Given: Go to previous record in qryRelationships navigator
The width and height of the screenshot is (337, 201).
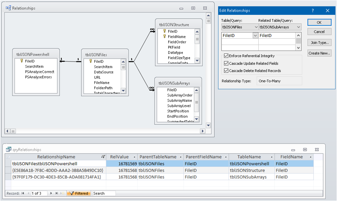Looking at the screenshot, I should 28,193.
